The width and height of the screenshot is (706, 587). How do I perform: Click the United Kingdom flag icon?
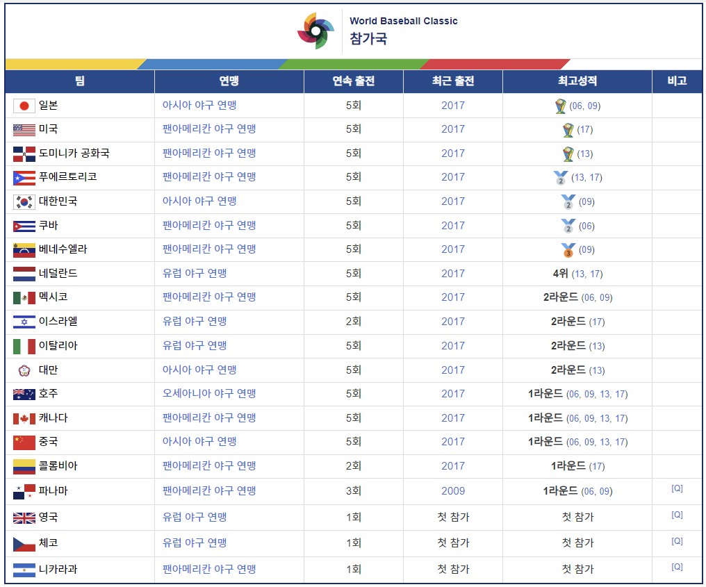coord(24,518)
